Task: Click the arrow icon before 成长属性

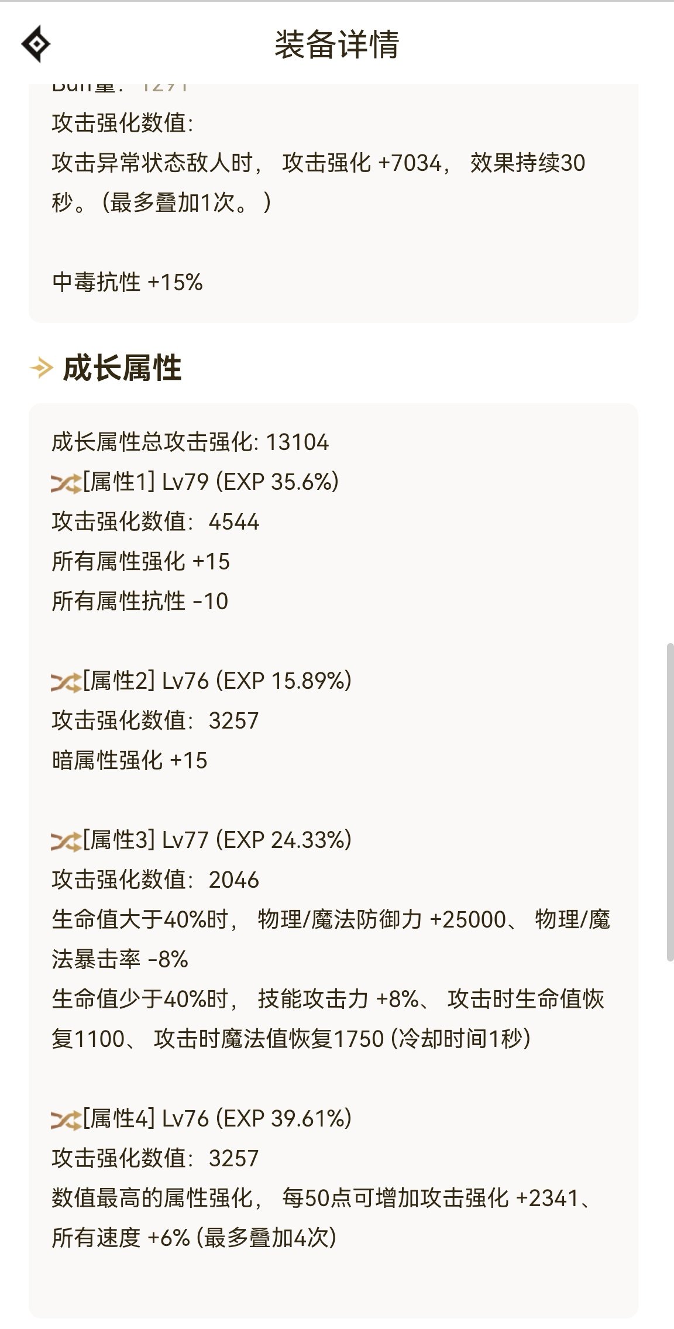Action: [41, 368]
